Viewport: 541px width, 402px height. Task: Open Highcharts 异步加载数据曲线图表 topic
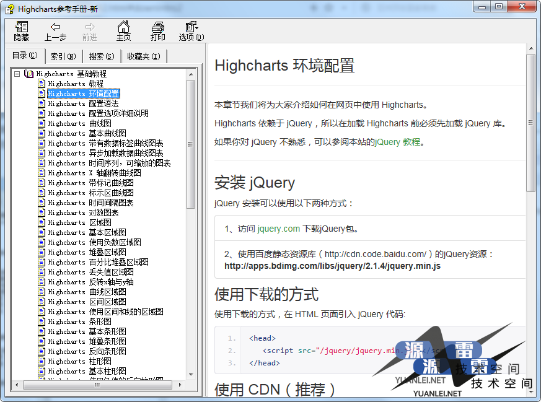tap(105, 153)
